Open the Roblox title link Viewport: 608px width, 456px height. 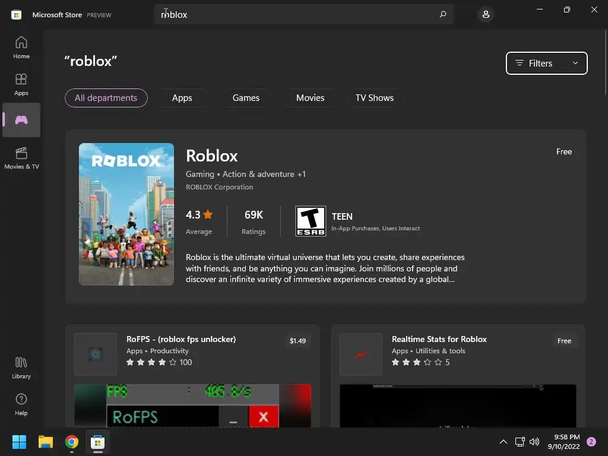coord(212,156)
